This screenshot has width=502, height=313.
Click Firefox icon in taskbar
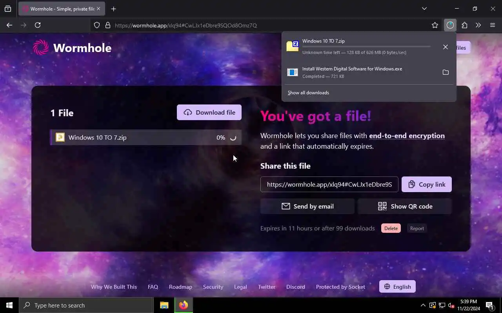pyautogui.click(x=184, y=305)
